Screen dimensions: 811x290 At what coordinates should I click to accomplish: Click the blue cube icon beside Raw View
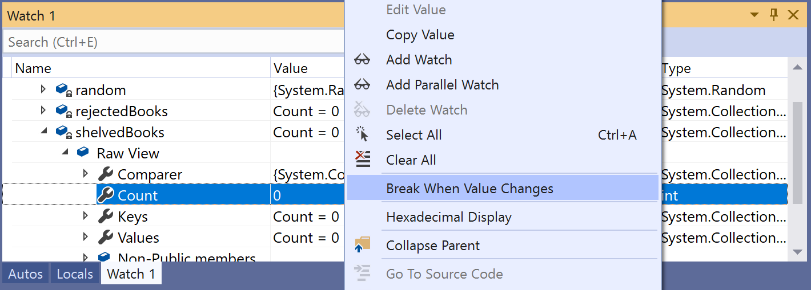(83, 153)
